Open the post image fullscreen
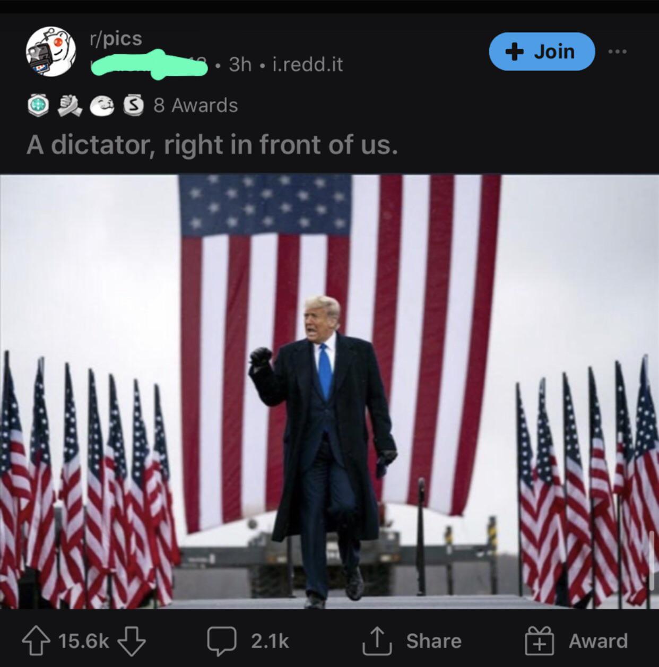This screenshot has height=667, width=659. 329,392
